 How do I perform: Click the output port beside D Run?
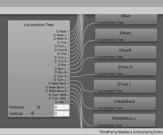pos(69,65)
